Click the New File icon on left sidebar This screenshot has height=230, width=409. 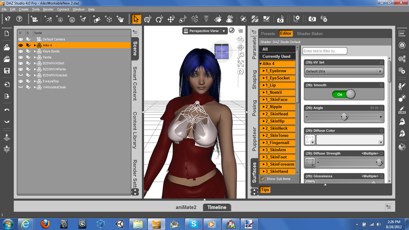coord(7,34)
